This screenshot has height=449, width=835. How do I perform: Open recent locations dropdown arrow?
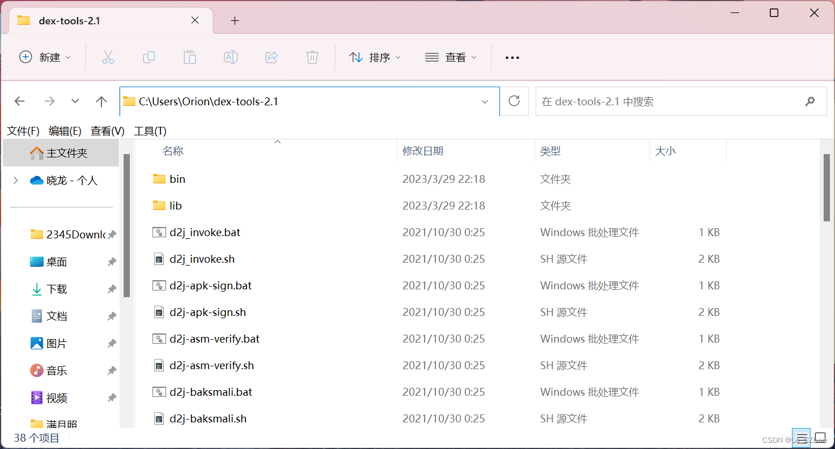pos(75,101)
